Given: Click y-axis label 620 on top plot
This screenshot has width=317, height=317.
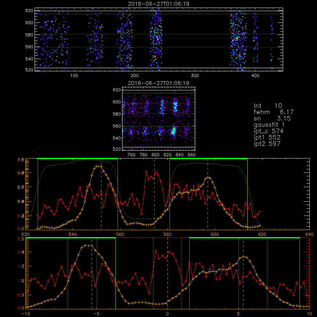Looking at the screenshot, I should [x=29, y=10].
